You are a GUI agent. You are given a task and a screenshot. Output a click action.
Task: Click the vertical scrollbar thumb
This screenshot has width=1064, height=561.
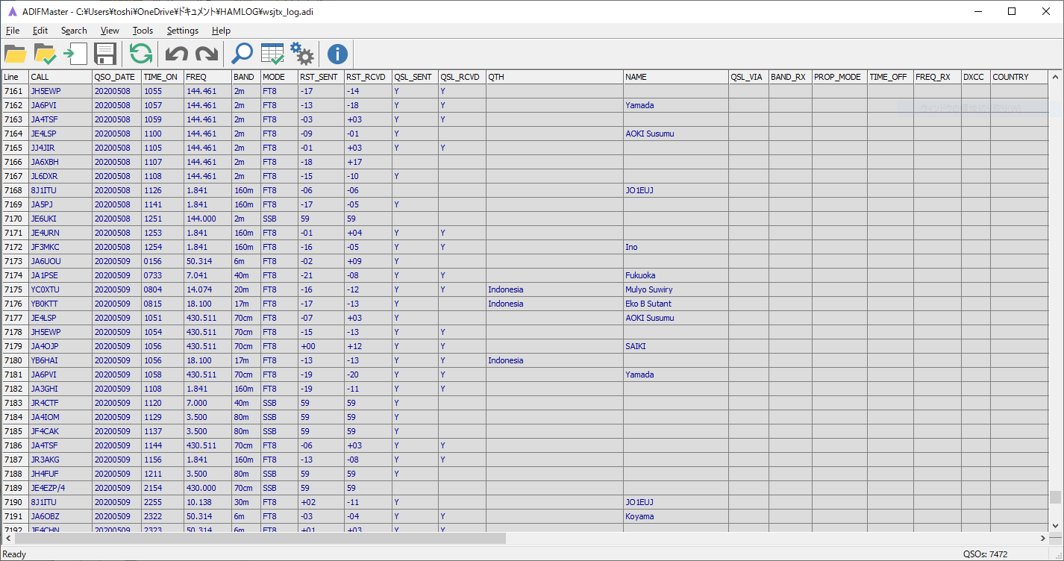pyautogui.click(x=1055, y=498)
